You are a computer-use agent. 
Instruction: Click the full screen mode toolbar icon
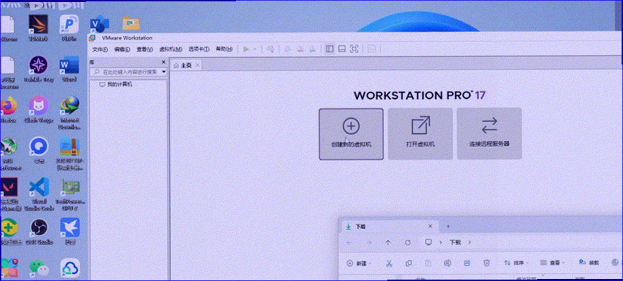pos(354,50)
